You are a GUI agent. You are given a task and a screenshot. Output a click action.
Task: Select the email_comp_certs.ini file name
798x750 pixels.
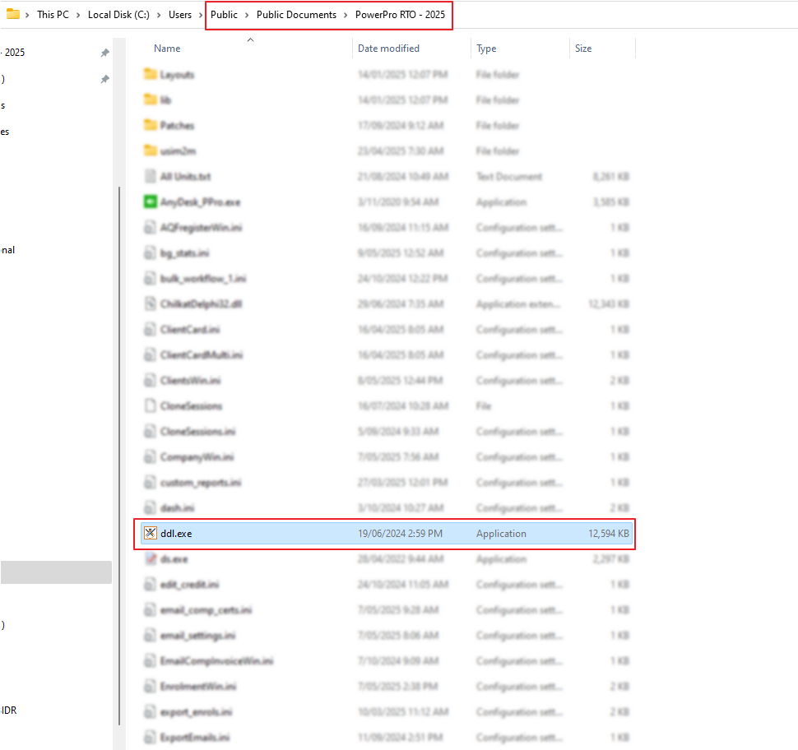206,609
